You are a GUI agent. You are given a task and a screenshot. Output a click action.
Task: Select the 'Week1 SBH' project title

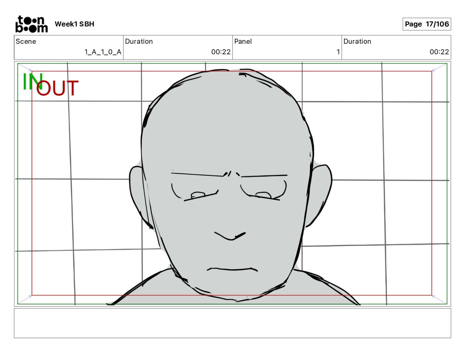tap(75, 24)
